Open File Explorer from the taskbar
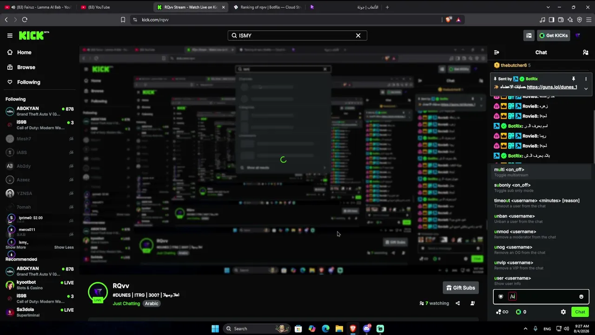The image size is (595, 335). pyautogui.click(x=339, y=328)
